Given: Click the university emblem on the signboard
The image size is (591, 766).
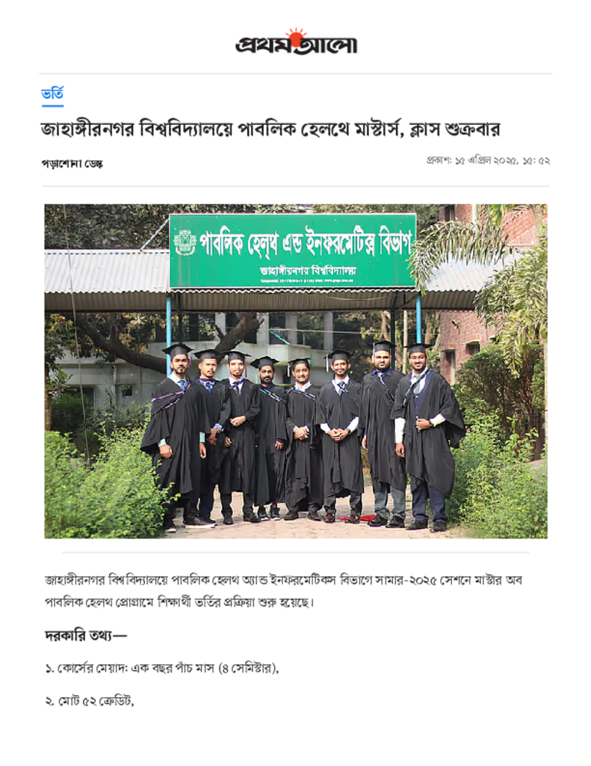Looking at the screenshot, I should point(185,243).
